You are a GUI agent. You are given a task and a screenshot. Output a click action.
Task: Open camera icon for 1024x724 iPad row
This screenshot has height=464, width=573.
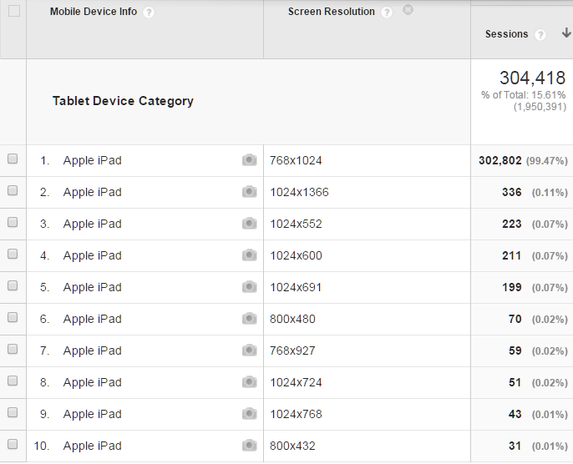[x=249, y=382]
